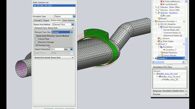Switch to the Stress Axes tab
The image size is (195, 109).
56,20
